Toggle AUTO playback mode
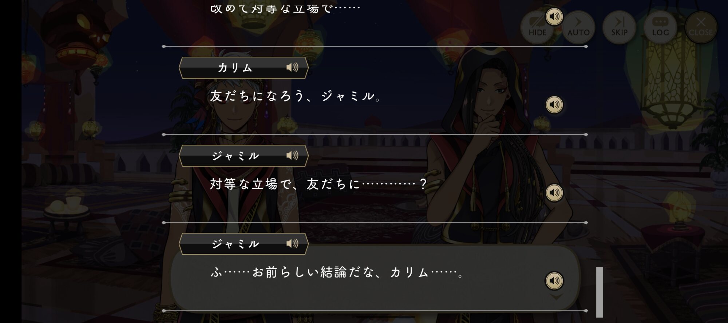728x323 pixels. point(578,28)
